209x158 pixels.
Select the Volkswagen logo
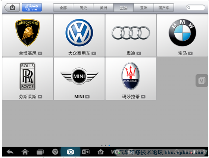[79, 33]
